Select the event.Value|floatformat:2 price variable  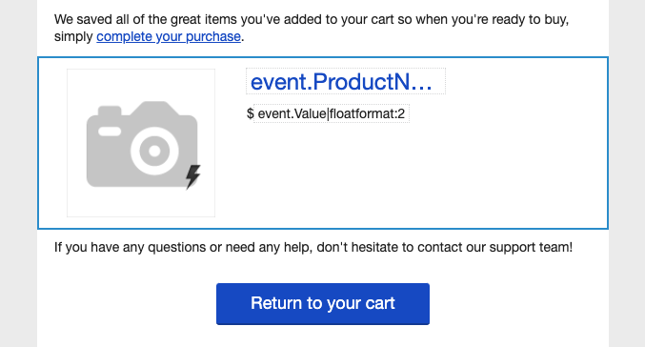tap(332, 113)
